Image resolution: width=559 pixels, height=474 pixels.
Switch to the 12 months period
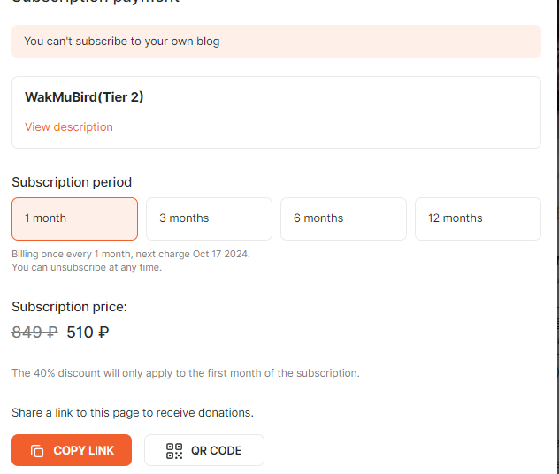(x=479, y=218)
